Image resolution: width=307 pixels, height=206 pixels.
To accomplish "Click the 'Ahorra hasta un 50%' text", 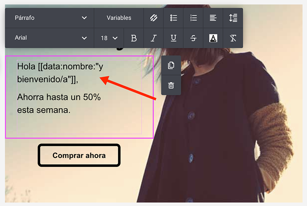I will [59, 97].
